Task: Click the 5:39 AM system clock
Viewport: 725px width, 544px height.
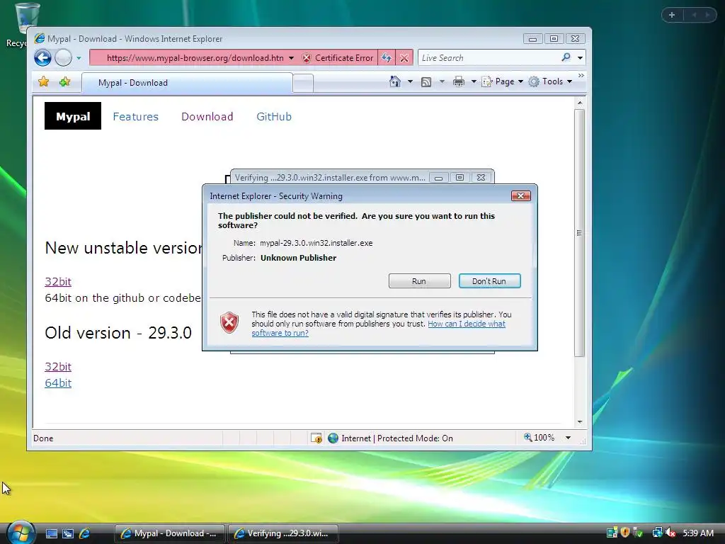Action: [x=698, y=533]
